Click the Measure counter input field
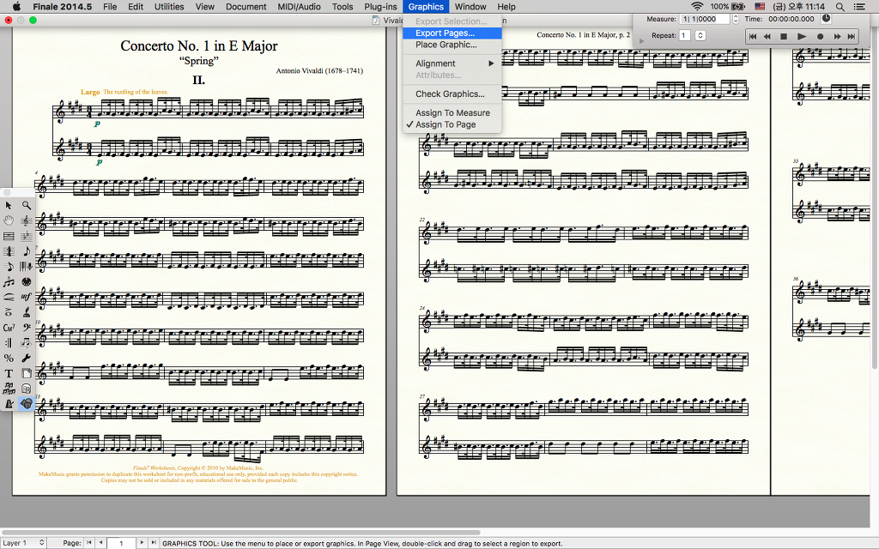 coord(704,19)
